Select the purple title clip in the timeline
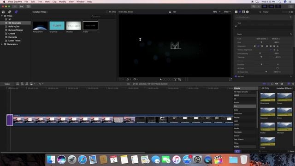This screenshot has width=295, height=166. [x=10, y=120]
